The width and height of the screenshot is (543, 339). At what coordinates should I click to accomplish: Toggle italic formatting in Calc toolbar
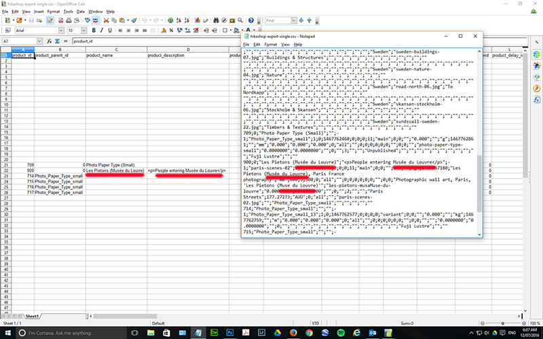click(x=102, y=31)
